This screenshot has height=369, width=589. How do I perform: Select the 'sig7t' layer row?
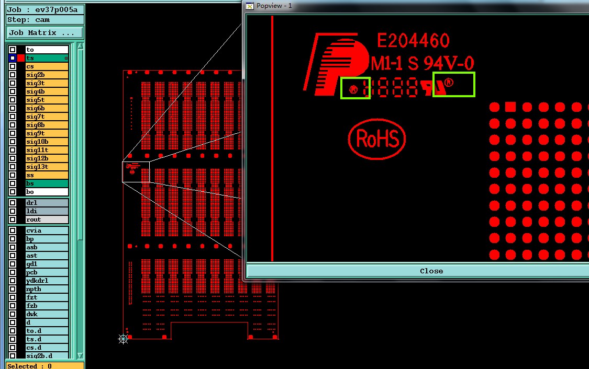[x=47, y=117]
